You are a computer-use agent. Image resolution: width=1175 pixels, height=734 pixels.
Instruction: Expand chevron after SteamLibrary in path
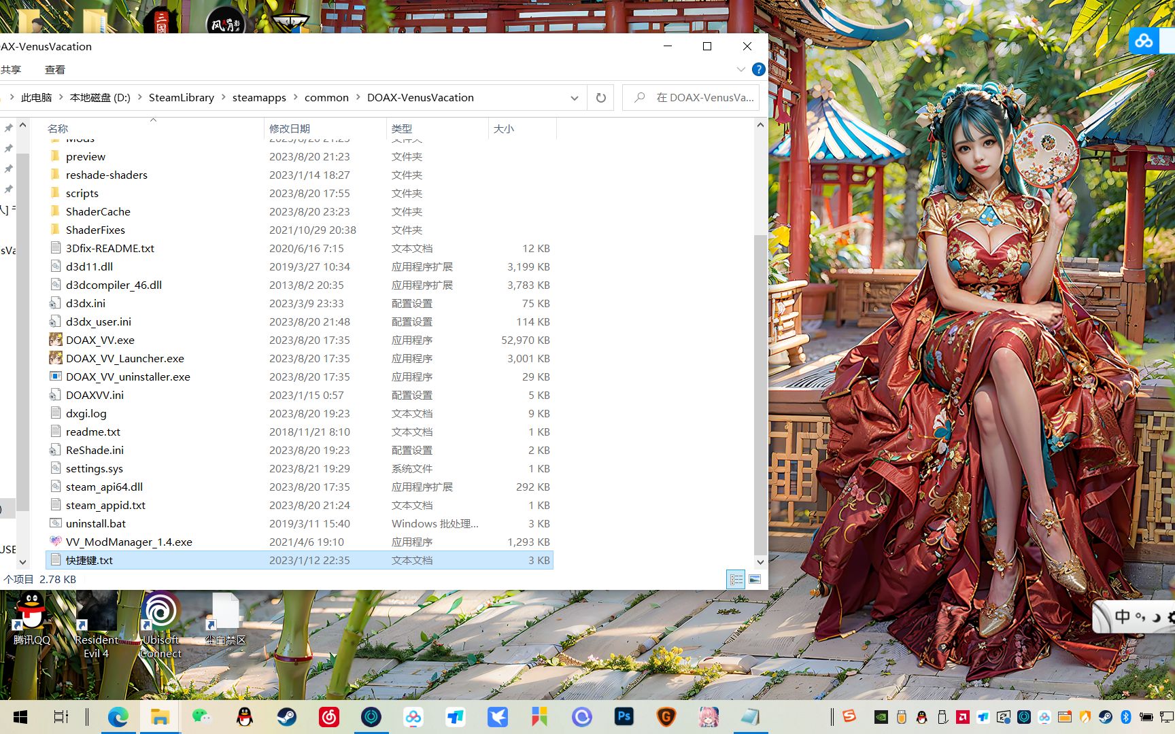point(223,98)
